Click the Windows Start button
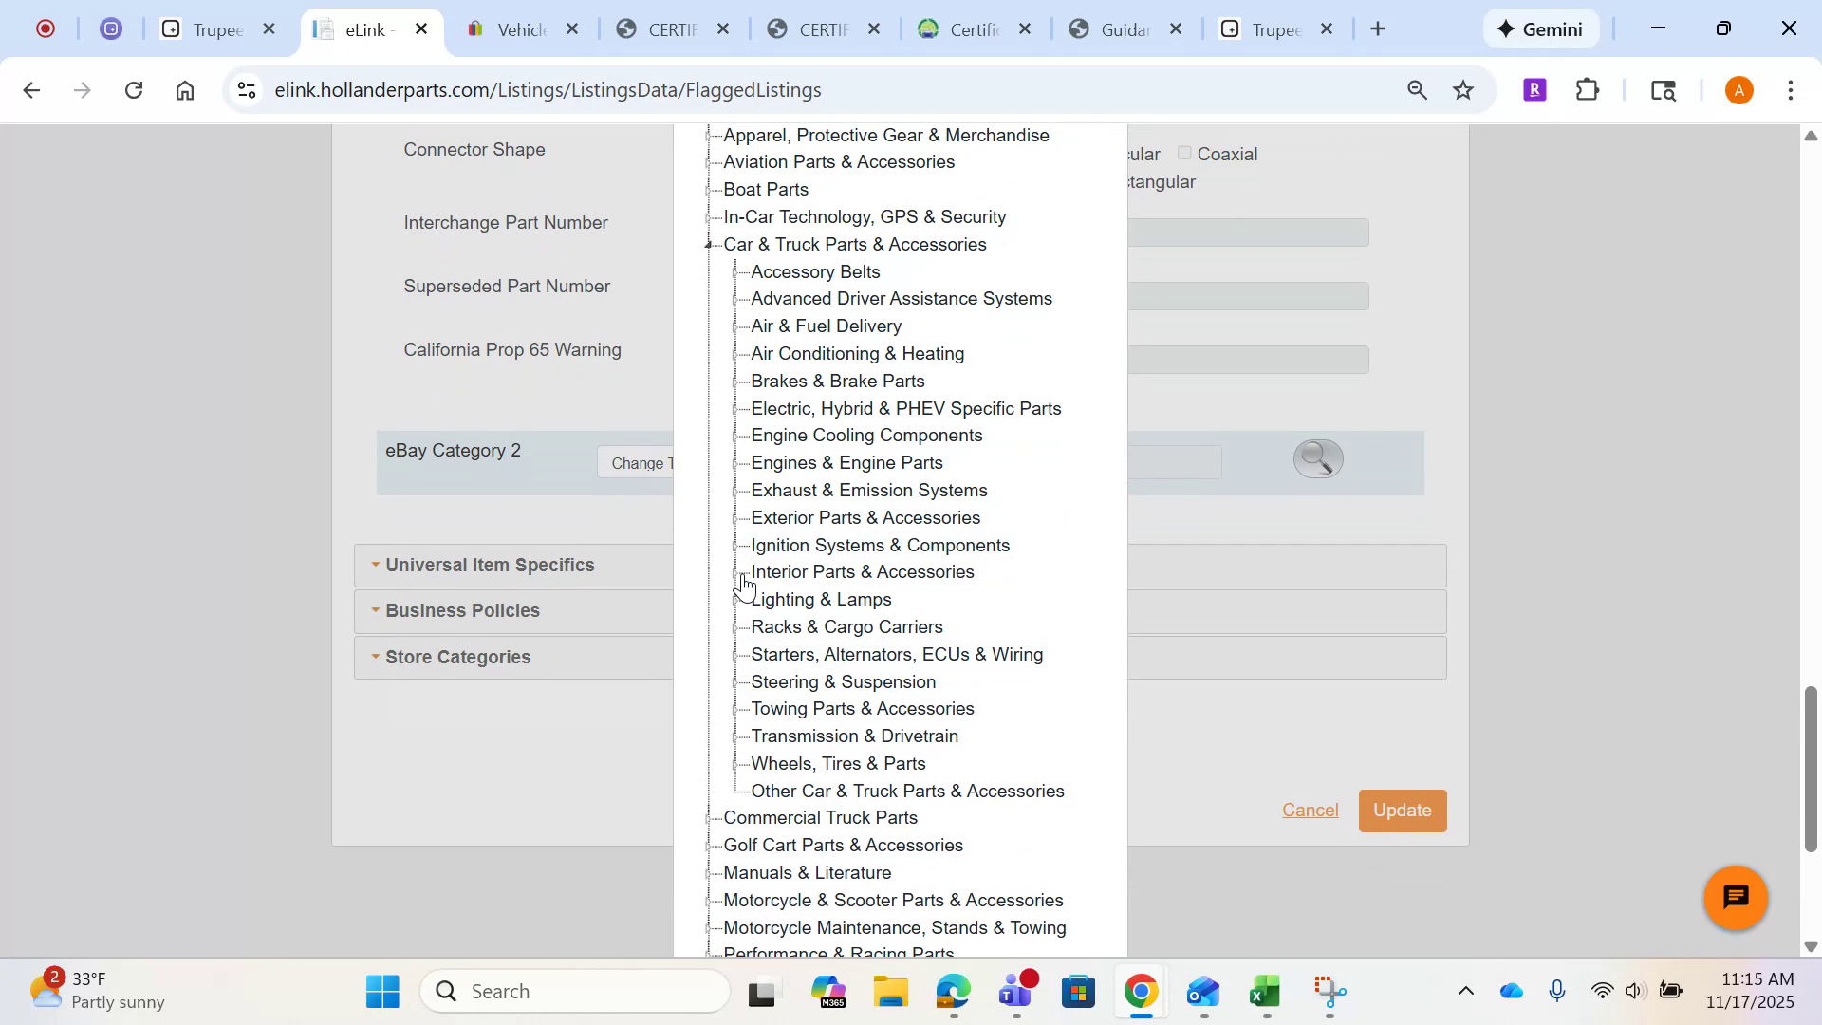1822x1025 pixels. click(381, 991)
